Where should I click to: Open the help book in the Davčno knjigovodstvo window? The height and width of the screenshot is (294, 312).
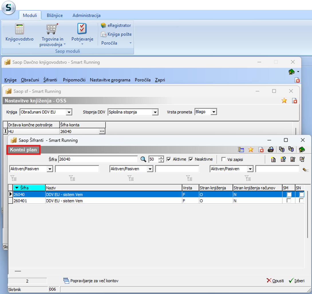click(x=291, y=72)
